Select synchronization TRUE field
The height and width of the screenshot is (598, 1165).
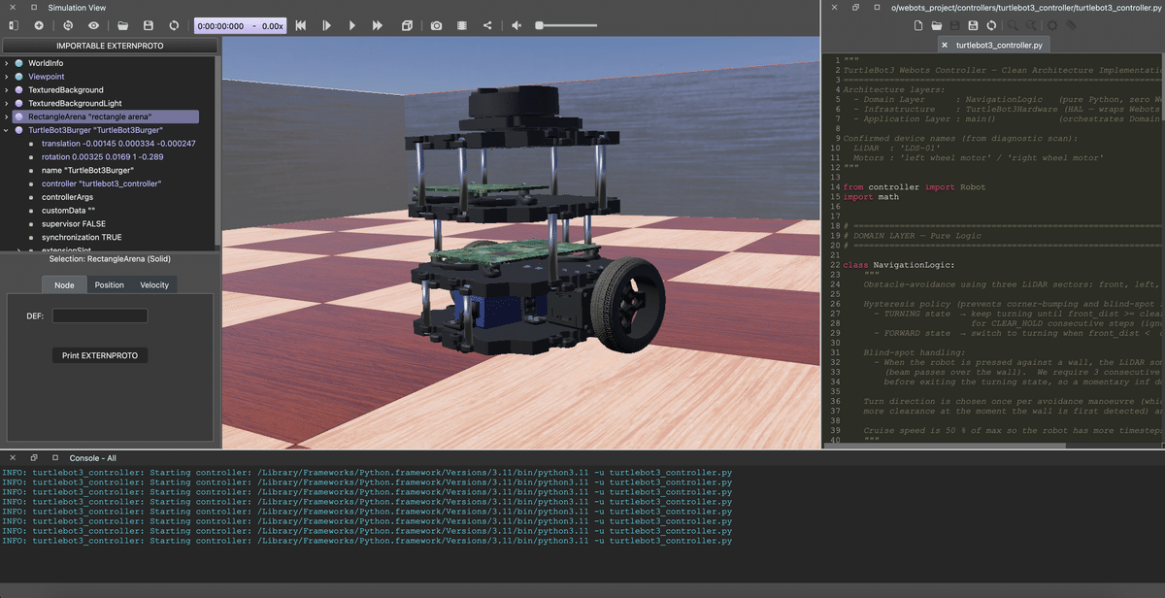(x=82, y=237)
